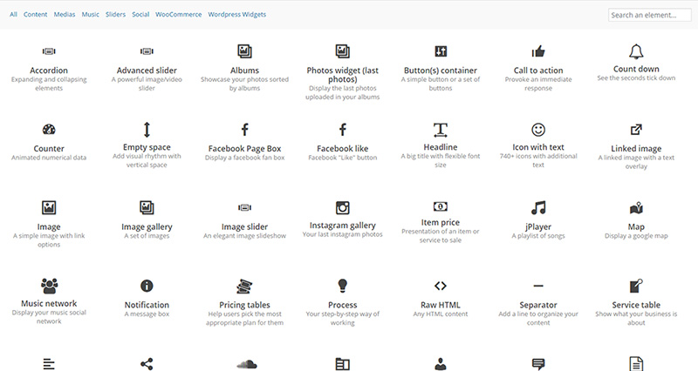
Task: Click the Instagram gallery icon
Action: [x=343, y=207]
